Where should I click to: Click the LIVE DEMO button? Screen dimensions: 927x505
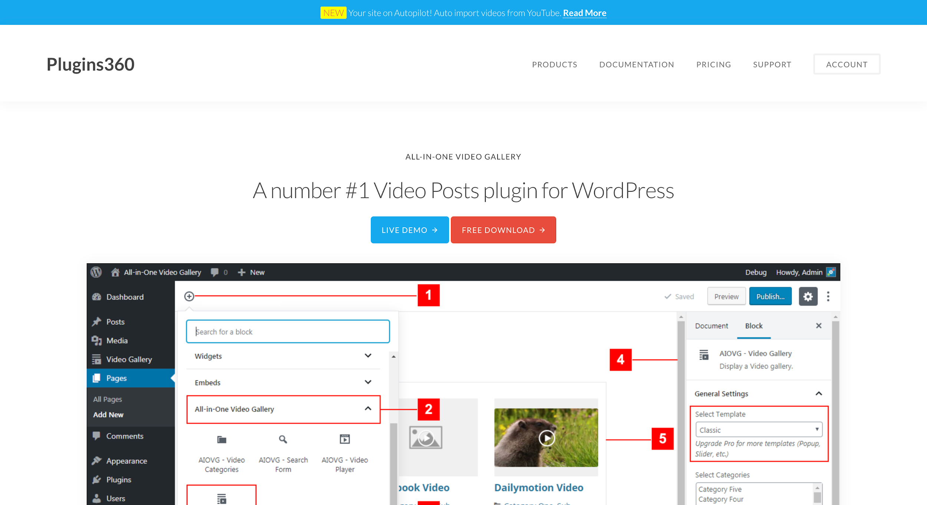(410, 230)
